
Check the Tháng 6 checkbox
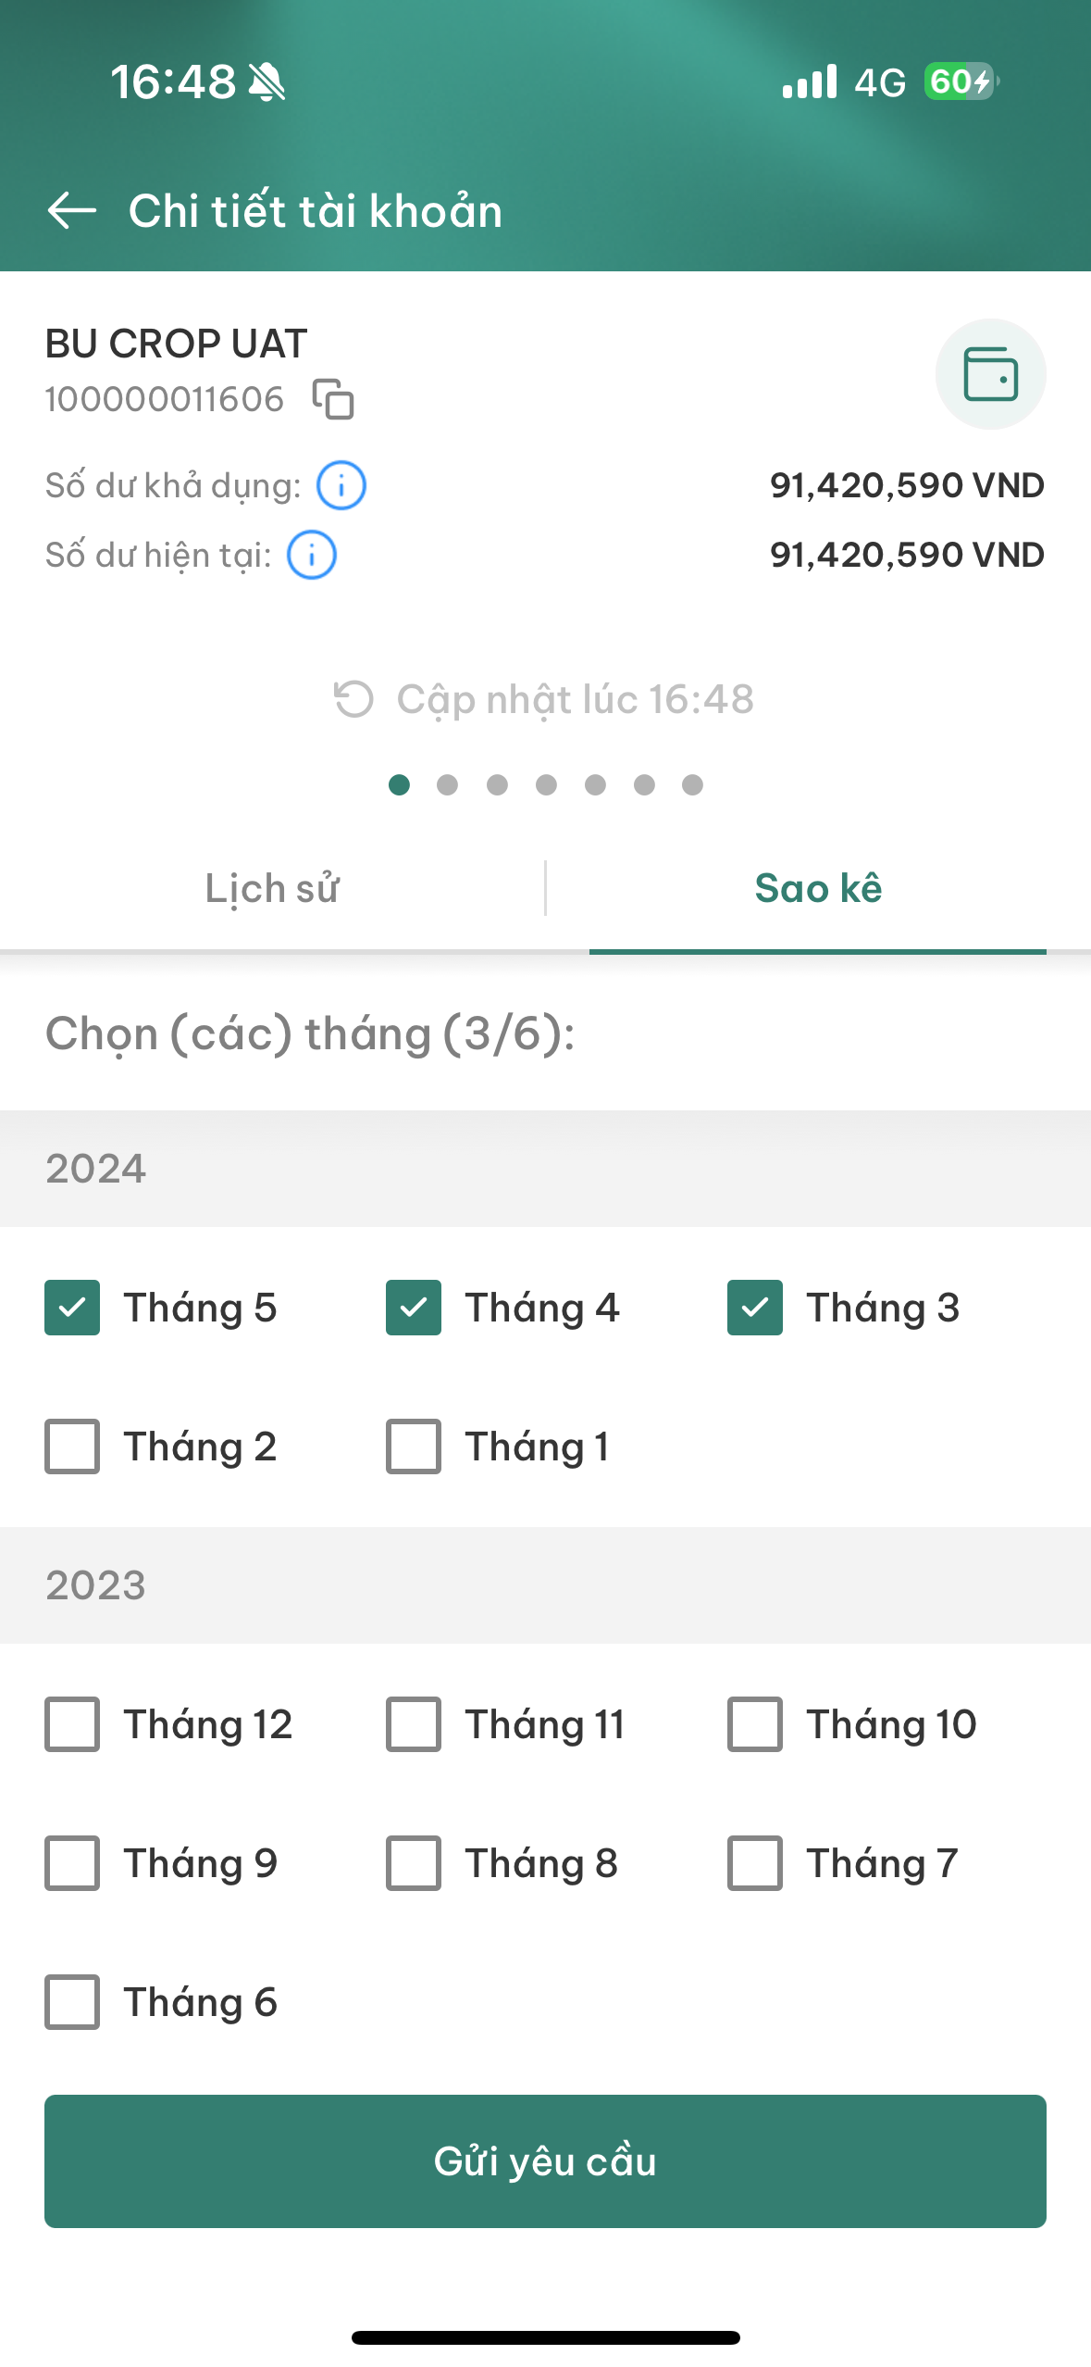click(72, 2002)
